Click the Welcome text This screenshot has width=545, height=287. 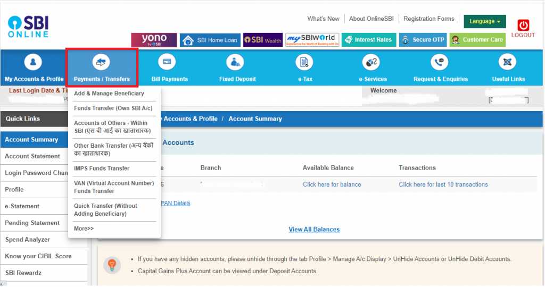(383, 90)
